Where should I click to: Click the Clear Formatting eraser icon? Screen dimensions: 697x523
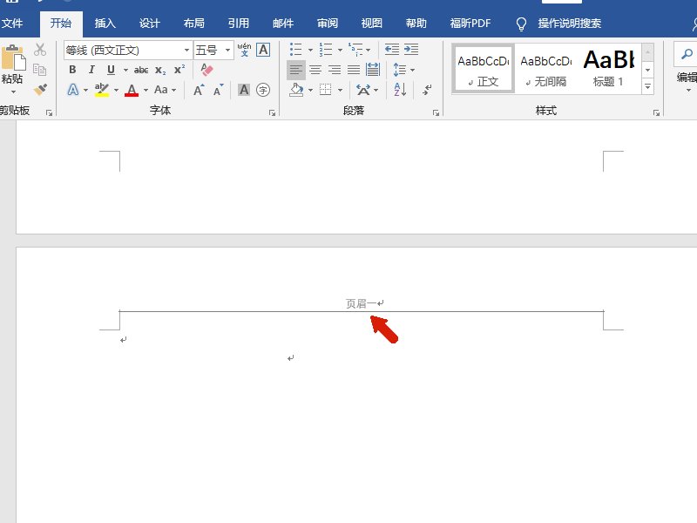point(206,70)
